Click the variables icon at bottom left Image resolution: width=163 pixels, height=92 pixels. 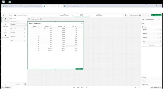point(6,84)
